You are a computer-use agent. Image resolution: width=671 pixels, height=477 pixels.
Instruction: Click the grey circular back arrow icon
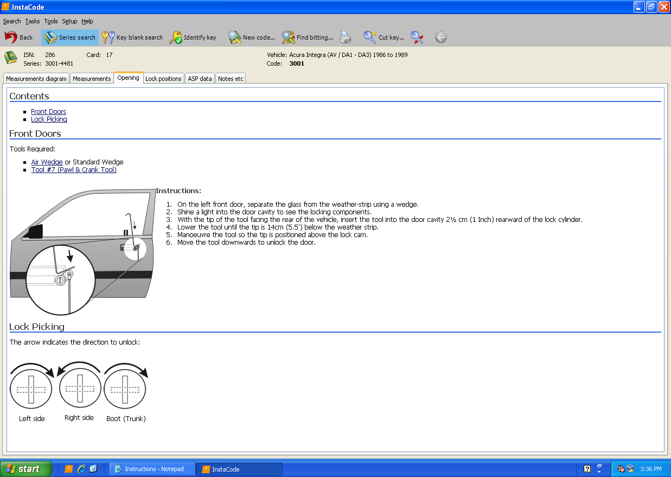(441, 37)
